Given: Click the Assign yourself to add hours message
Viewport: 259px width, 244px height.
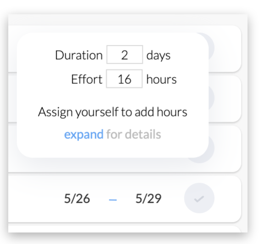Looking at the screenshot, I should 113,112.
